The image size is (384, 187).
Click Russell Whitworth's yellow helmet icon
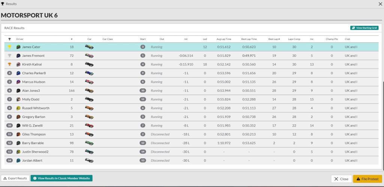tap(18, 108)
